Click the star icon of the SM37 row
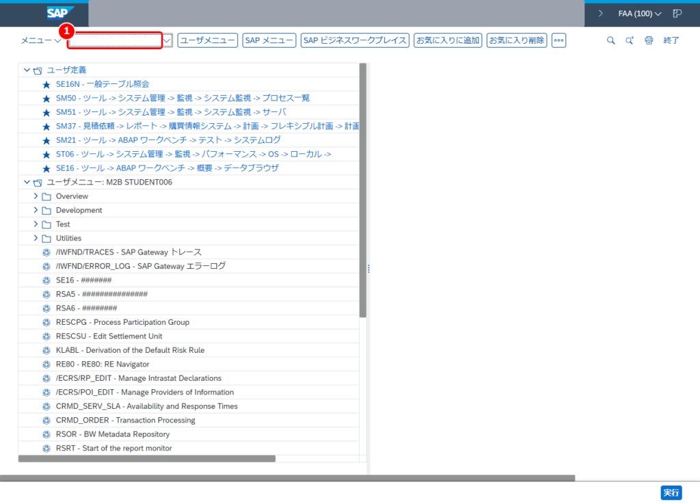This screenshot has height=504, width=700. click(46, 127)
